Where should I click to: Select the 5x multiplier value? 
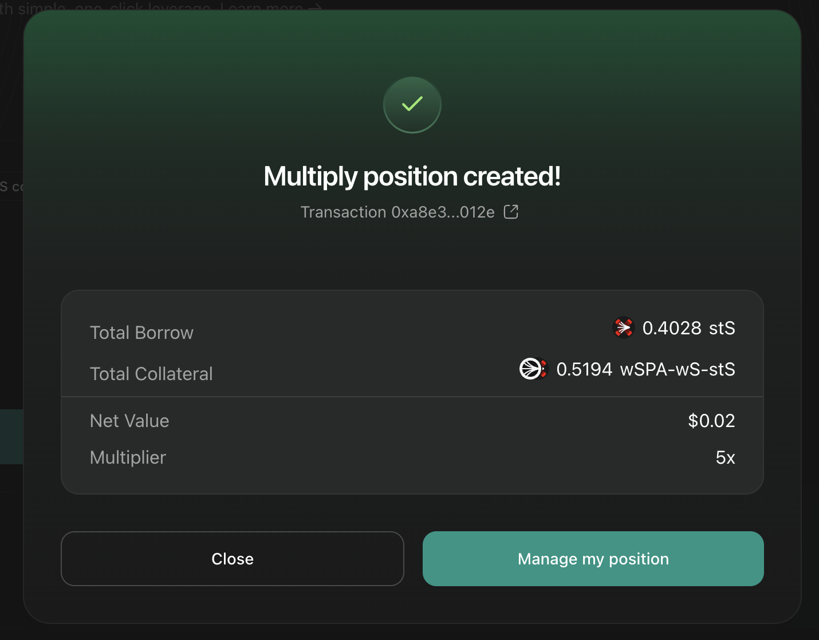pos(725,457)
